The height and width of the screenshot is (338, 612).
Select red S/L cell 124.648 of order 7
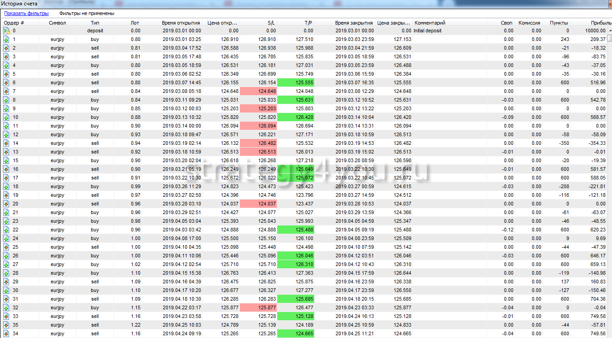pos(258,92)
